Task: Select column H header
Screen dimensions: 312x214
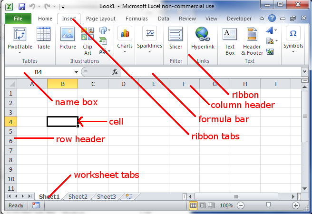Action: pos(245,84)
